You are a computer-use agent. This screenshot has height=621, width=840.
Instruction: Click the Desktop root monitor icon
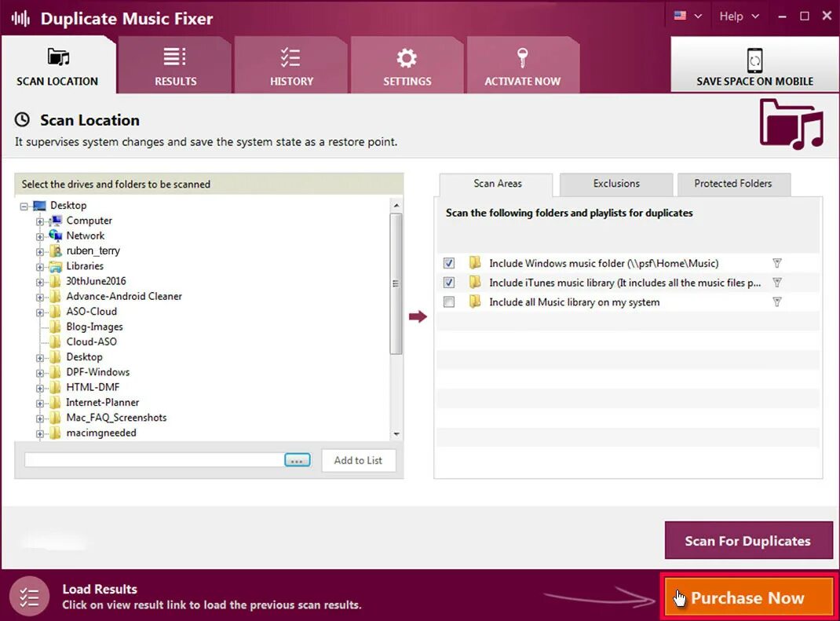click(39, 205)
